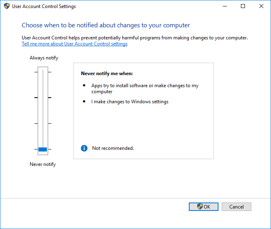Minimize the User Account Control Settings window
Screen dimensions: 271x229
225,6
